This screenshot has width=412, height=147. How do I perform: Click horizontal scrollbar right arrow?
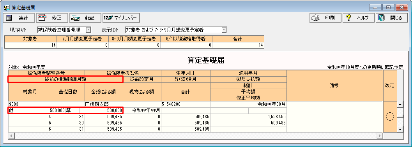[380, 136]
